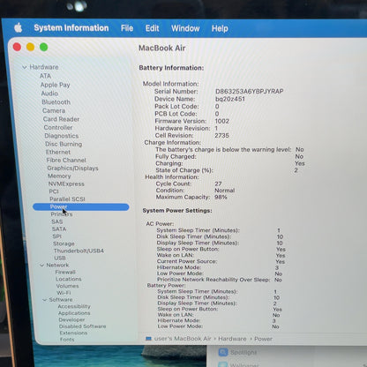Click the yellow minimize window button

coord(30,47)
